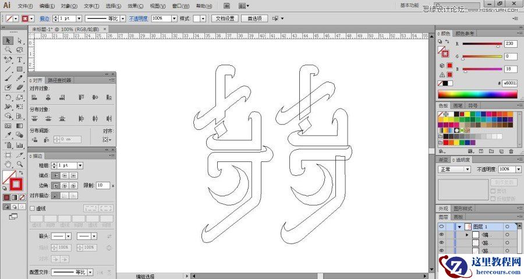Toggle the 反相蒙版 invert mask checkbox

493,199
